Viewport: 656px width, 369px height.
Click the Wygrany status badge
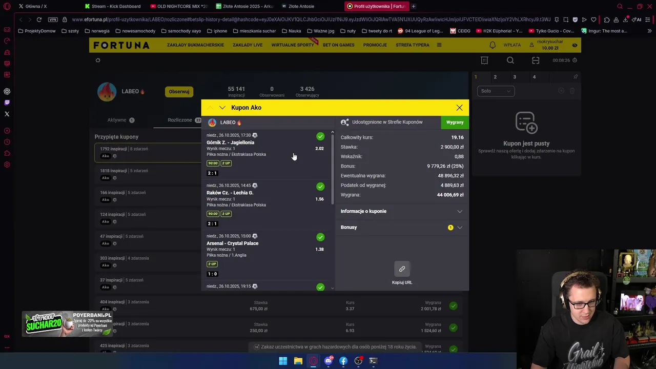click(x=455, y=122)
